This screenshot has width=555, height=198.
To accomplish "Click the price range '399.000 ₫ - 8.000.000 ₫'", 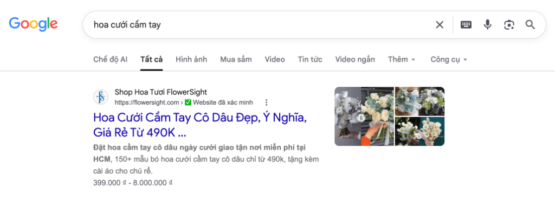I will point(133,183).
